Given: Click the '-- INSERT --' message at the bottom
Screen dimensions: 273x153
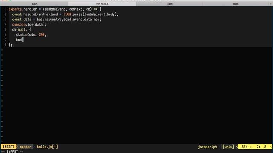Looking at the screenshot, I should tap(12, 152).
